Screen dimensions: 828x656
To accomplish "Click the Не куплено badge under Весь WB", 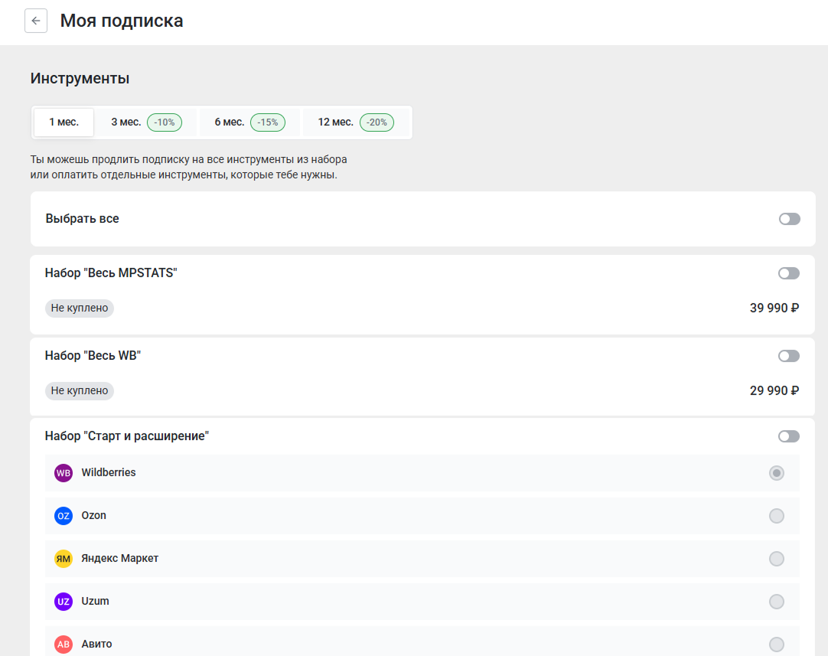I will 80,391.
